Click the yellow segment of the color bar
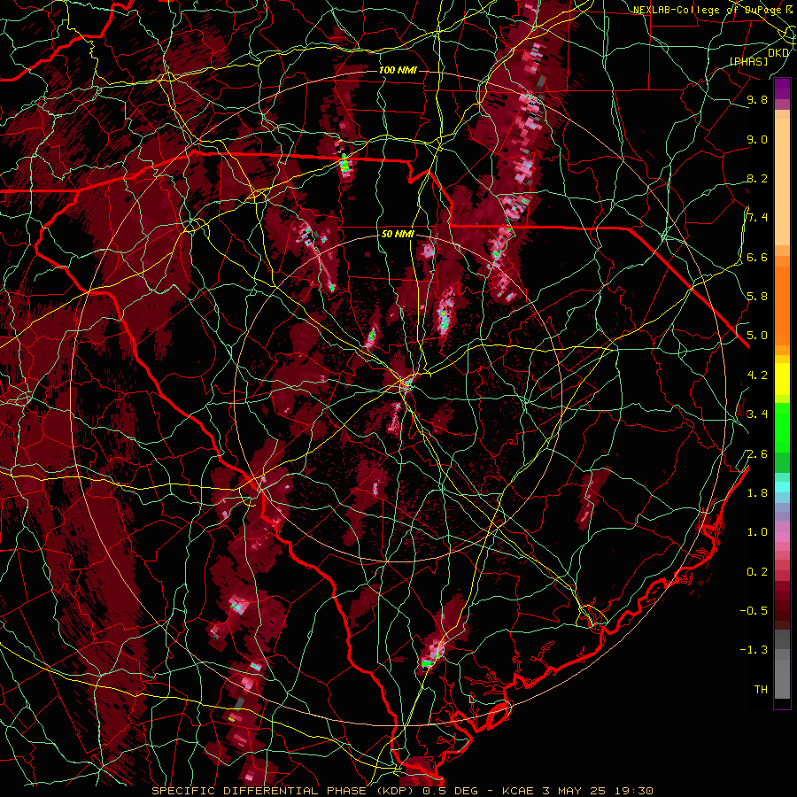Screen dimensions: 797x797 [782, 379]
